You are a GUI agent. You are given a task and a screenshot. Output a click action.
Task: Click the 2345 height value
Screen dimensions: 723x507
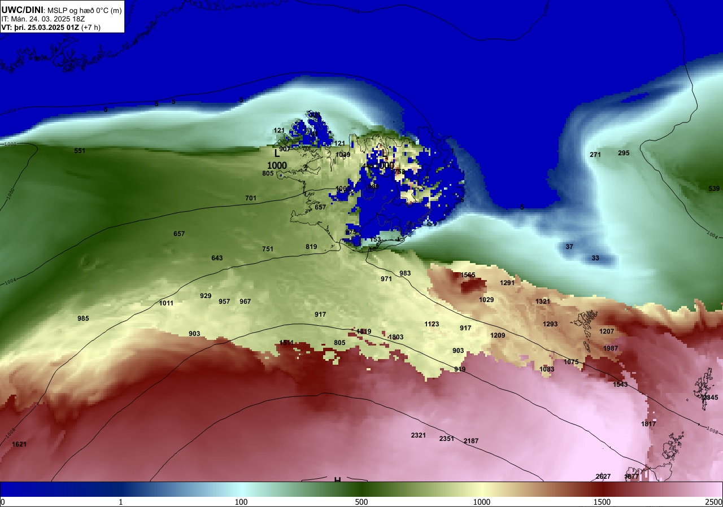click(x=711, y=397)
